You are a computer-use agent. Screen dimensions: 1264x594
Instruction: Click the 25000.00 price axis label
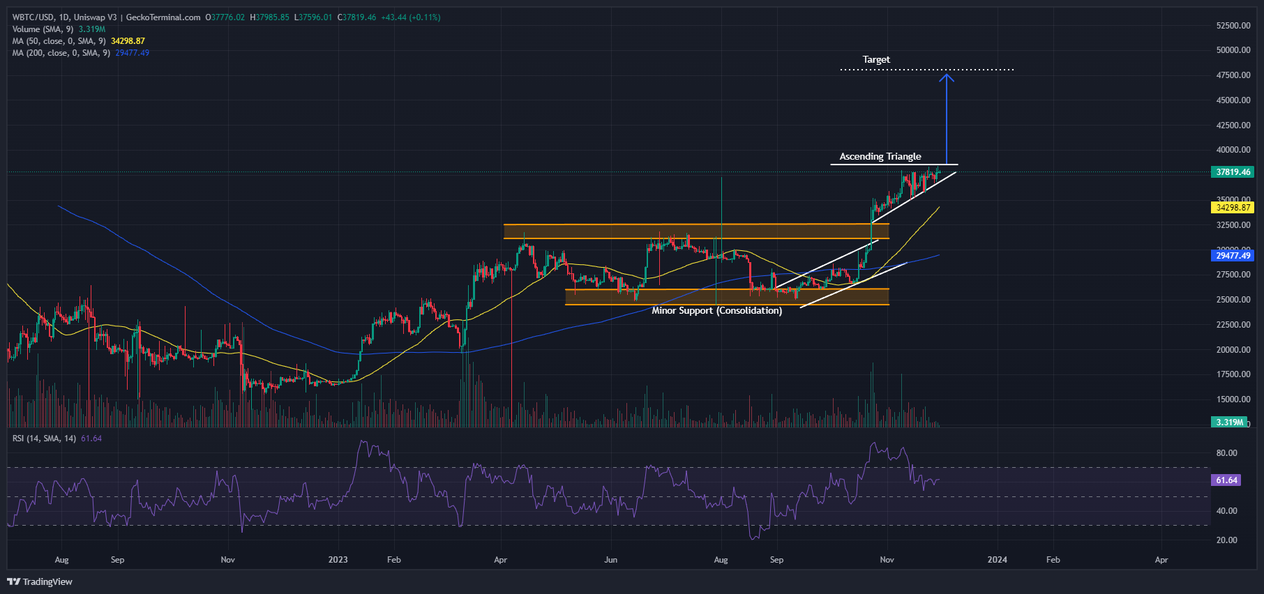1233,300
